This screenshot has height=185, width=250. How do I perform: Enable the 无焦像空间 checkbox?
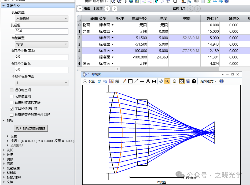[12, 96]
